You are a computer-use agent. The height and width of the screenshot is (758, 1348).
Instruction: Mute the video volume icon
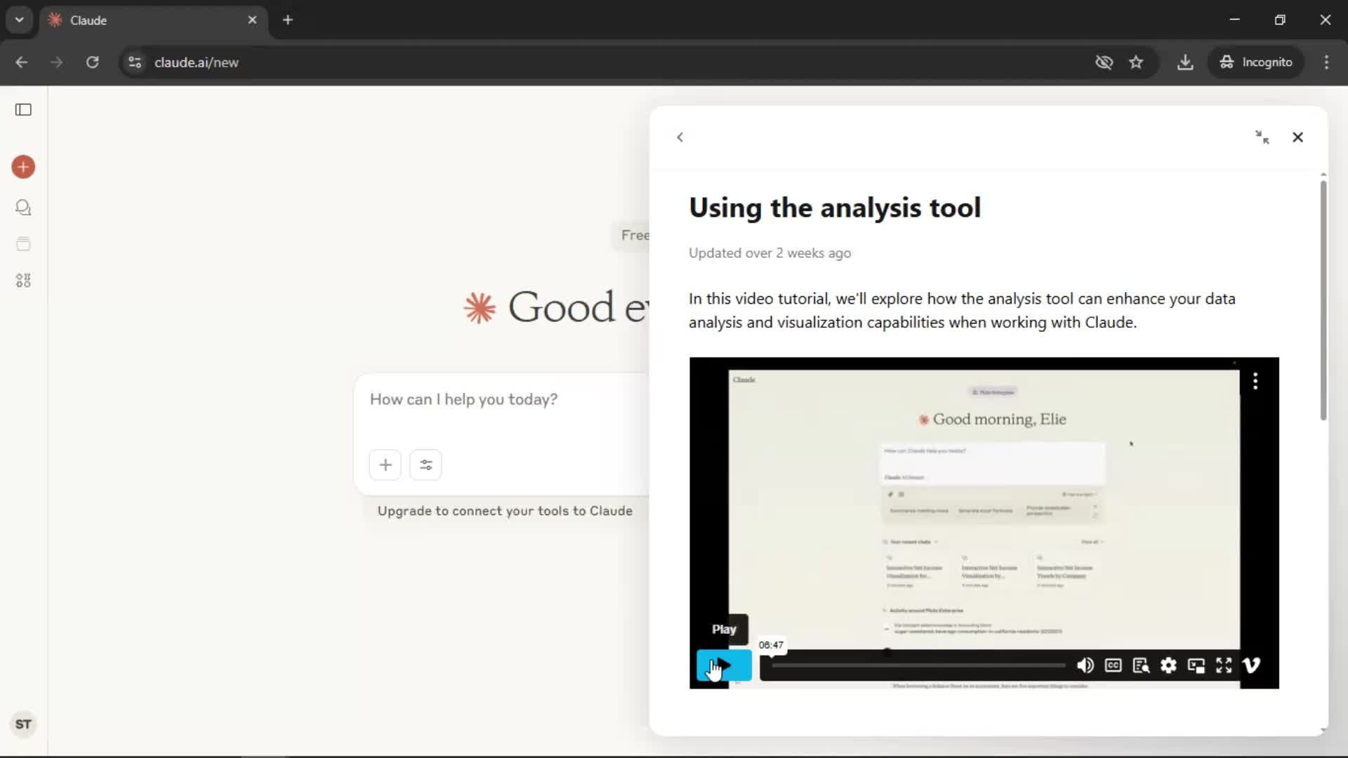(x=1085, y=665)
